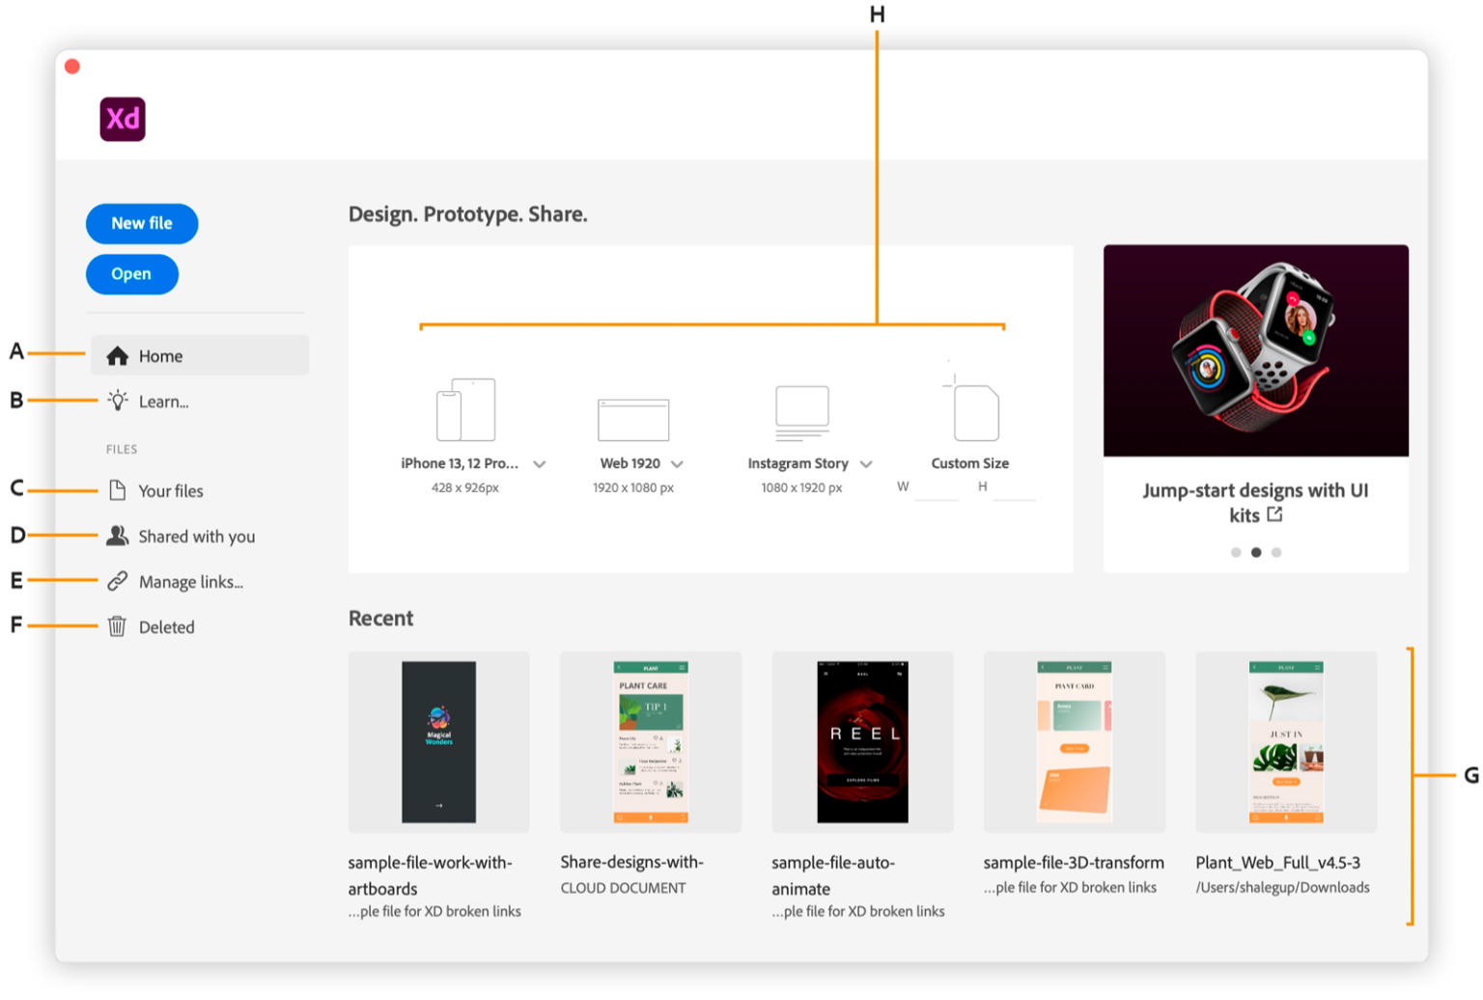Open the Web 1920 preset dropdown
The height and width of the screenshot is (1000, 1483).
coord(679,464)
